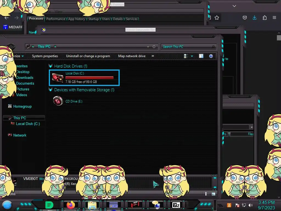Click Uninstall or change a program
The width and height of the screenshot is (281, 211).
point(88,56)
